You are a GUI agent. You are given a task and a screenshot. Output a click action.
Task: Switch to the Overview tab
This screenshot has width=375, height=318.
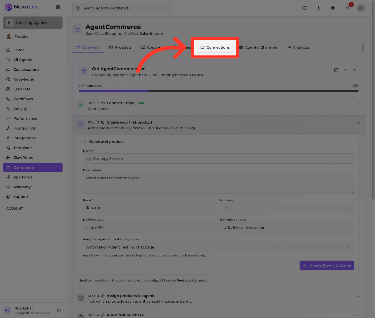point(88,47)
